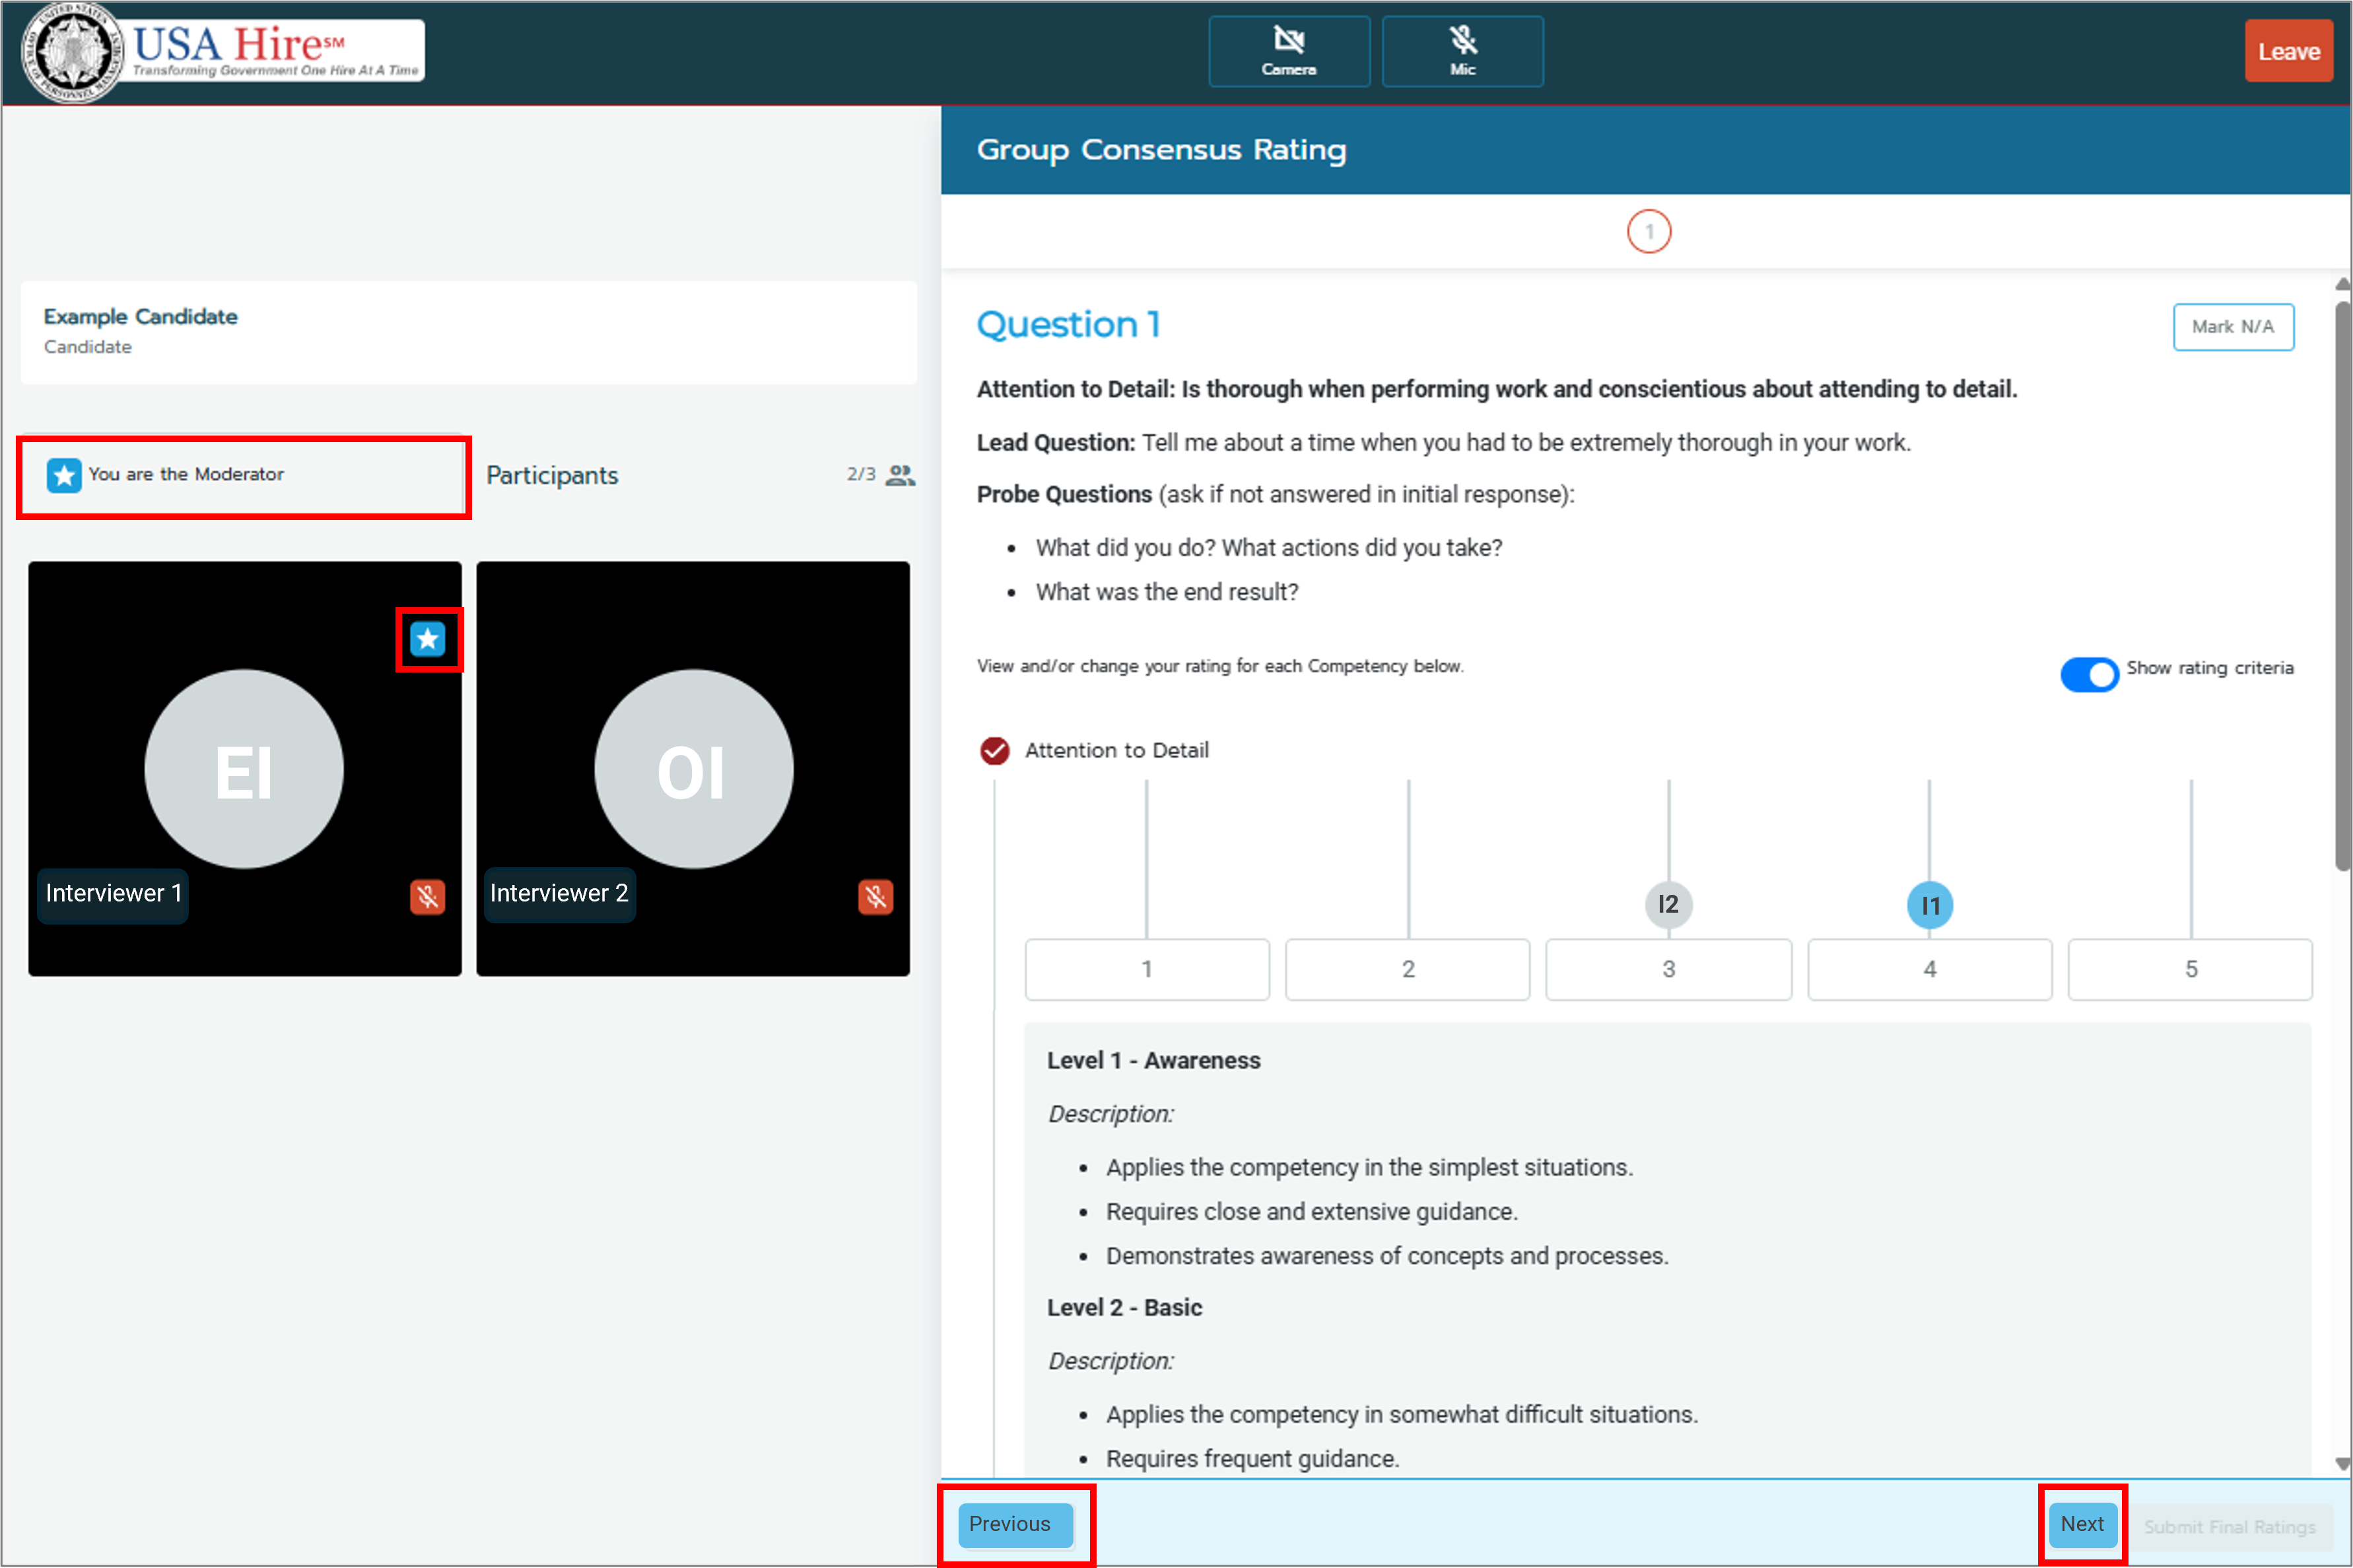Mark Question 1 as N/A
Viewport: 2353px width, 1568px height.
pos(2233,327)
